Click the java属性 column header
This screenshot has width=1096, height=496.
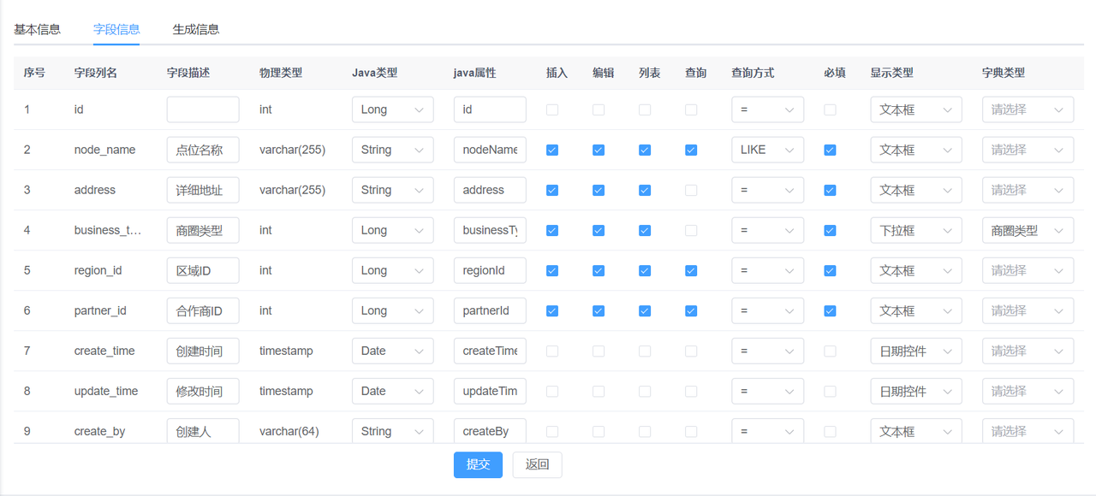click(475, 73)
